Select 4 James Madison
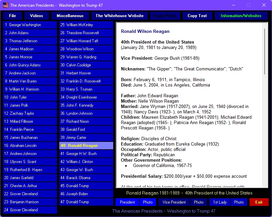Image resolution: width=272 pixels, height=217 pixels. click(30, 49)
